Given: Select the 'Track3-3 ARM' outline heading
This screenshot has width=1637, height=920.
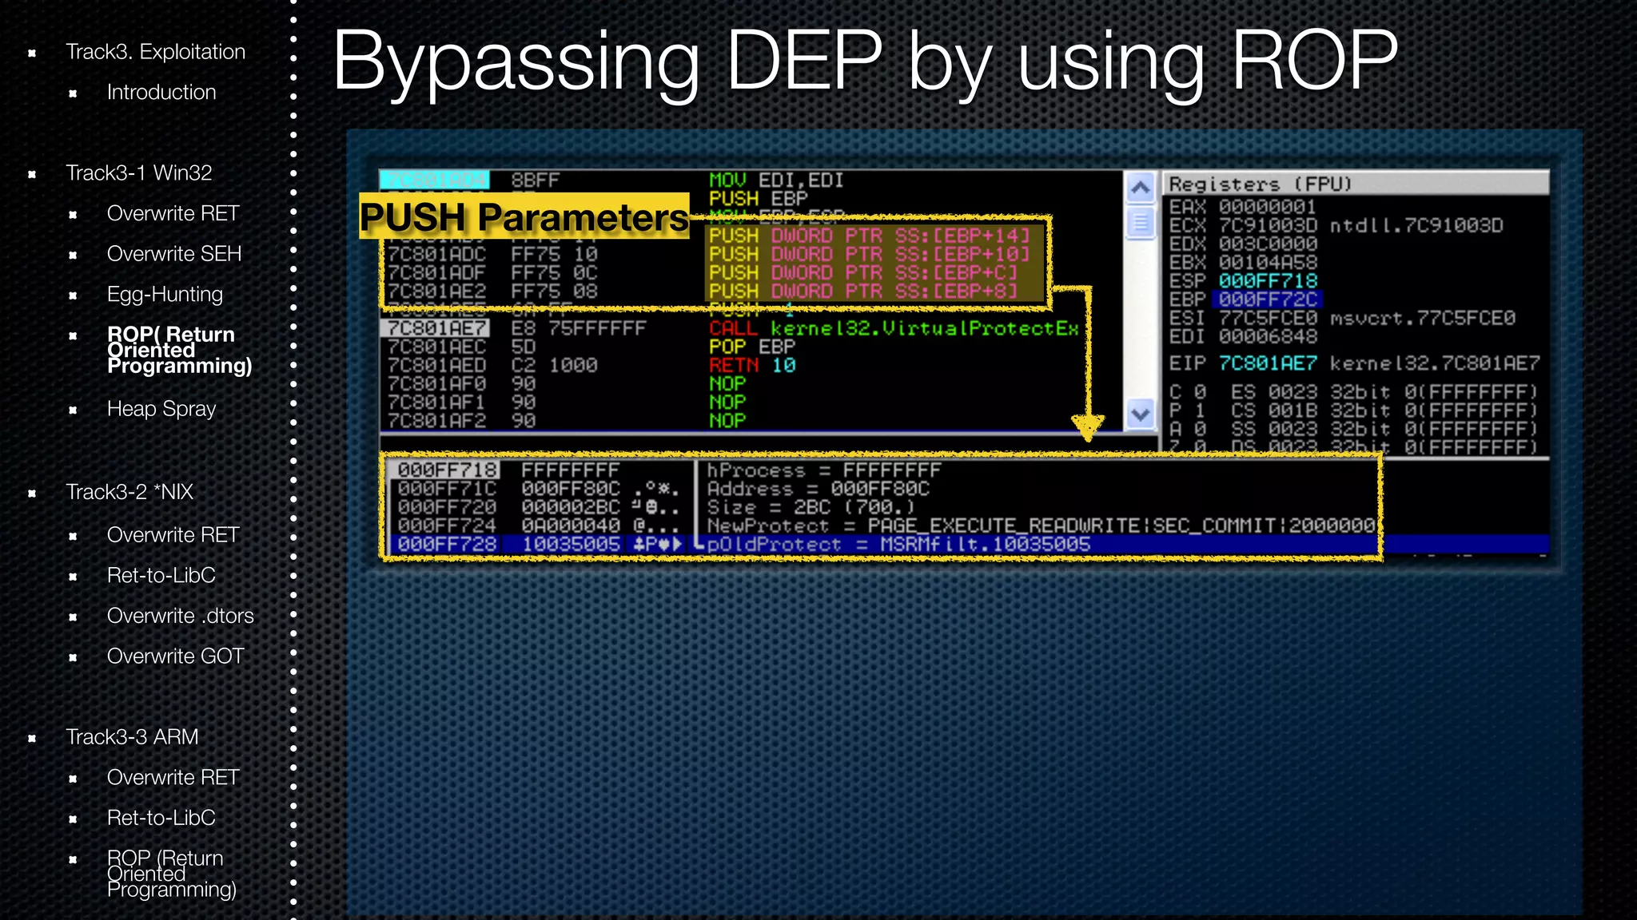Looking at the screenshot, I should 132,737.
